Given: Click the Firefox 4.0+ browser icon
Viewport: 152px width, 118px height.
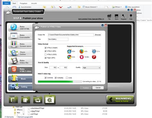Looking at the screenshot, I should 82,51.
